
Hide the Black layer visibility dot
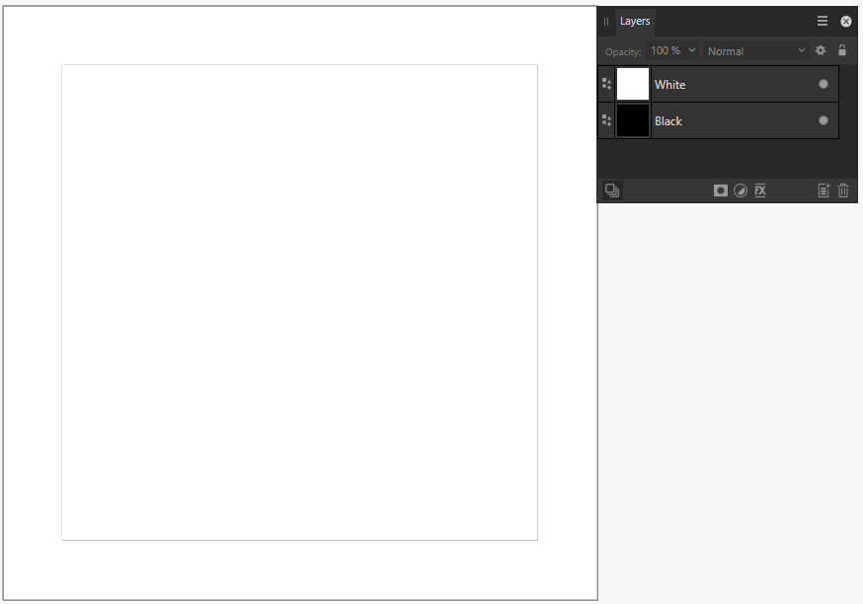(x=824, y=120)
